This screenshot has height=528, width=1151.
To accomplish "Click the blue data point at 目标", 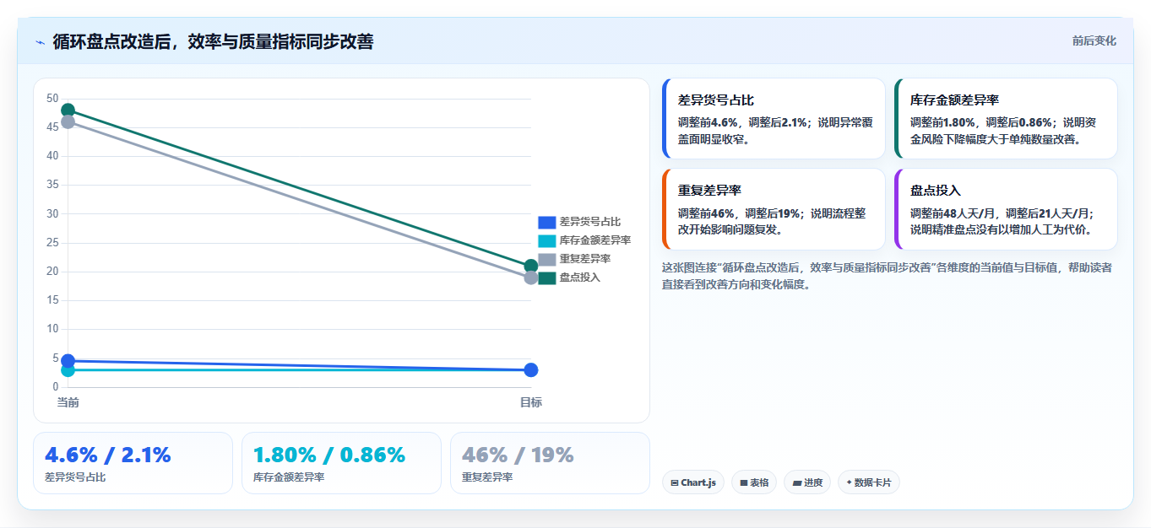I will tap(531, 370).
